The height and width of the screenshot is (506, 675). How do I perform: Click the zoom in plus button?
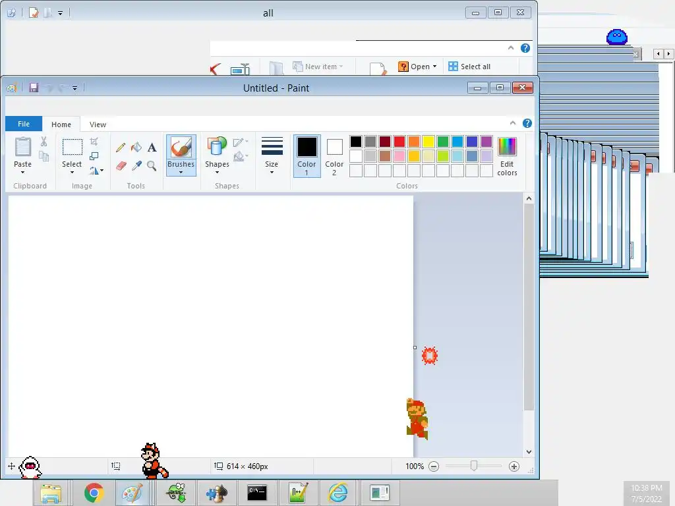pyautogui.click(x=514, y=466)
